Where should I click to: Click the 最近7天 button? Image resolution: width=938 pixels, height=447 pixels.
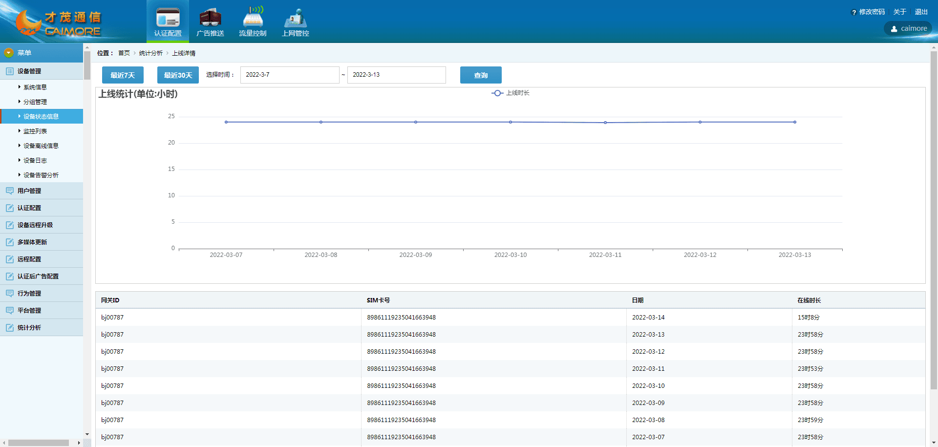pyautogui.click(x=123, y=75)
